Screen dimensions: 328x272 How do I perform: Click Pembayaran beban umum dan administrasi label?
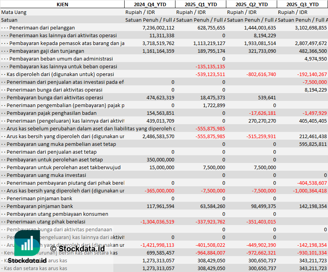[x=61, y=59]
